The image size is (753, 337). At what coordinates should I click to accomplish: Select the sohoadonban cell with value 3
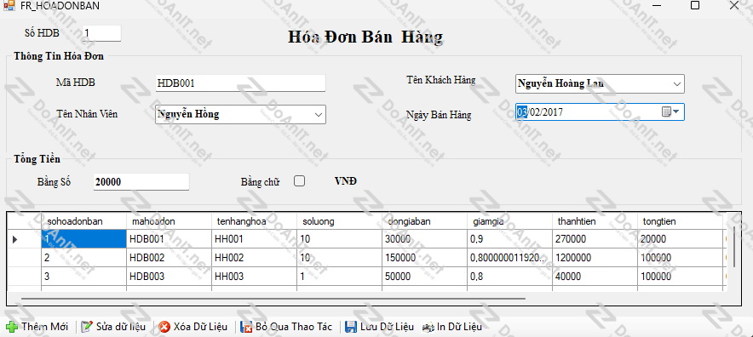pos(83,277)
